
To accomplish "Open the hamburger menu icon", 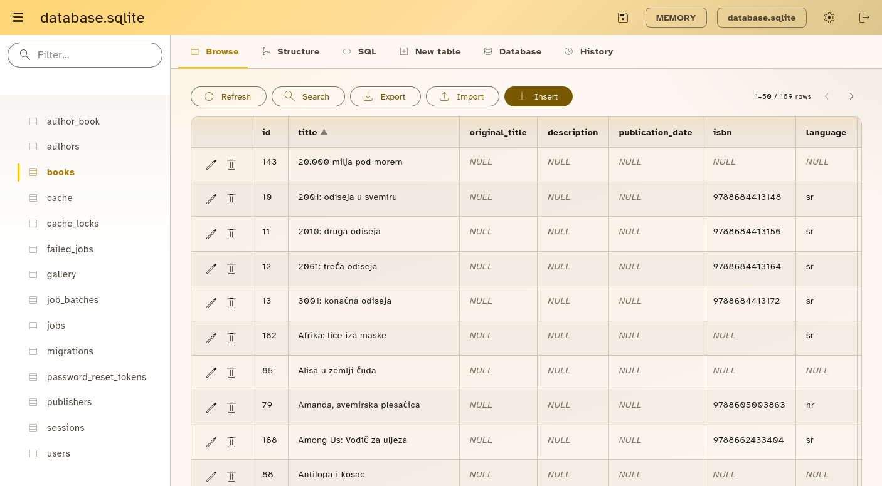I will pos(18,18).
